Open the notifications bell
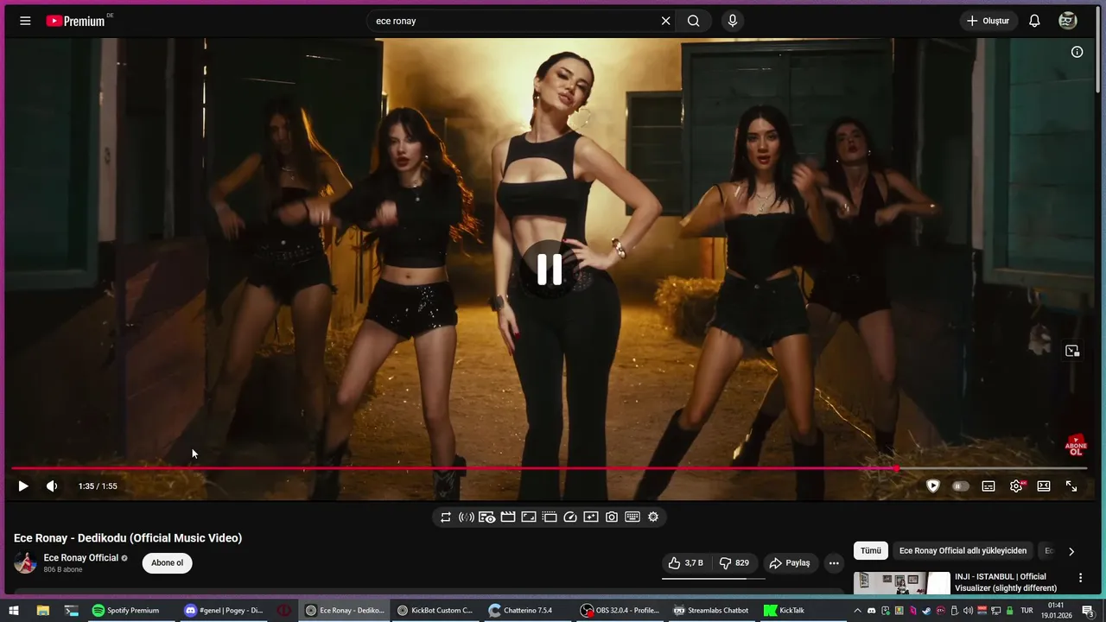 tap(1034, 21)
